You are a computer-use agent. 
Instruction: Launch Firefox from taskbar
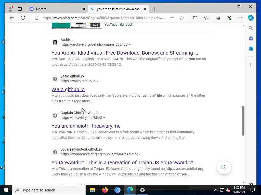coord(105,190)
